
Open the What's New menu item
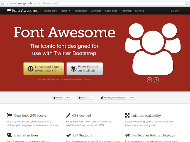(x=50, y=11)
